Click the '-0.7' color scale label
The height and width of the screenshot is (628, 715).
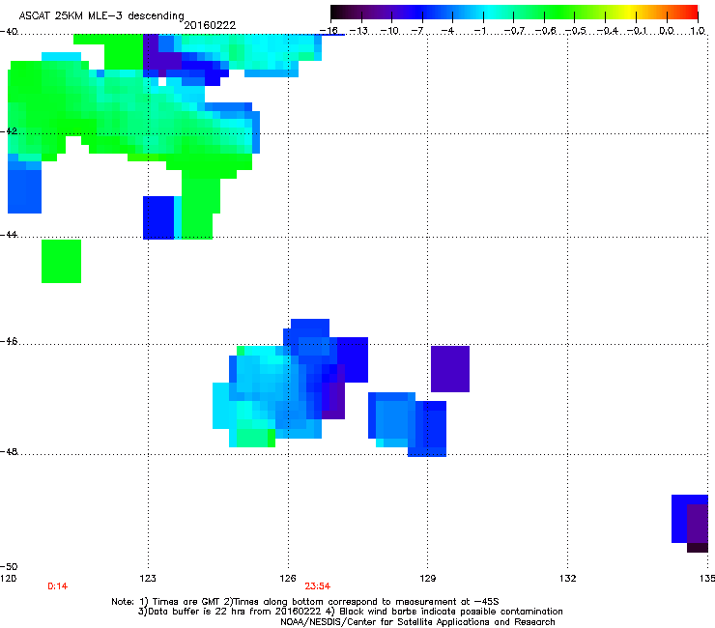click(514, 31)
